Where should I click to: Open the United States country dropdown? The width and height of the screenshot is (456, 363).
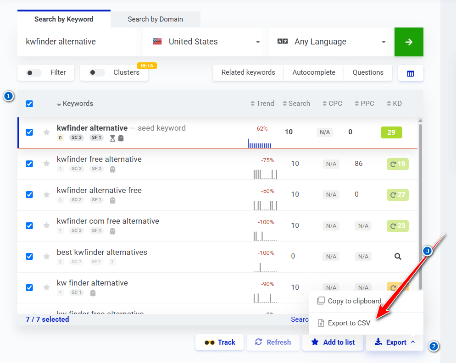coord(206,42)
